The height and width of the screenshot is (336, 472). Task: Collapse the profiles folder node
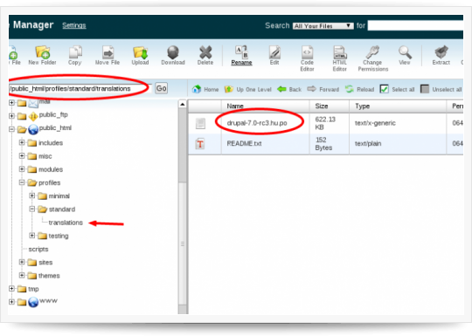coord(22,182)
